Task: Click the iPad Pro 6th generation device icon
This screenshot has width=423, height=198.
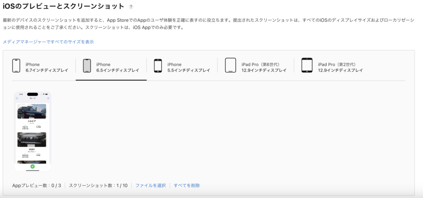Action: click(231, 66)
